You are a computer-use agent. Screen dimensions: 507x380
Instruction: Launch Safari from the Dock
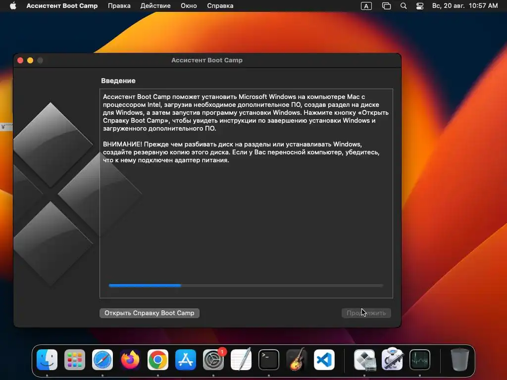[102, 360]
